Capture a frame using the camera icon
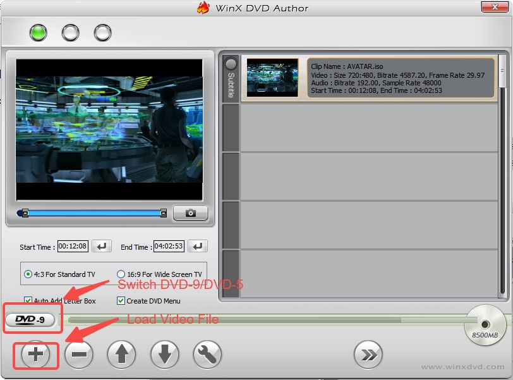 (x=190, y=214)
